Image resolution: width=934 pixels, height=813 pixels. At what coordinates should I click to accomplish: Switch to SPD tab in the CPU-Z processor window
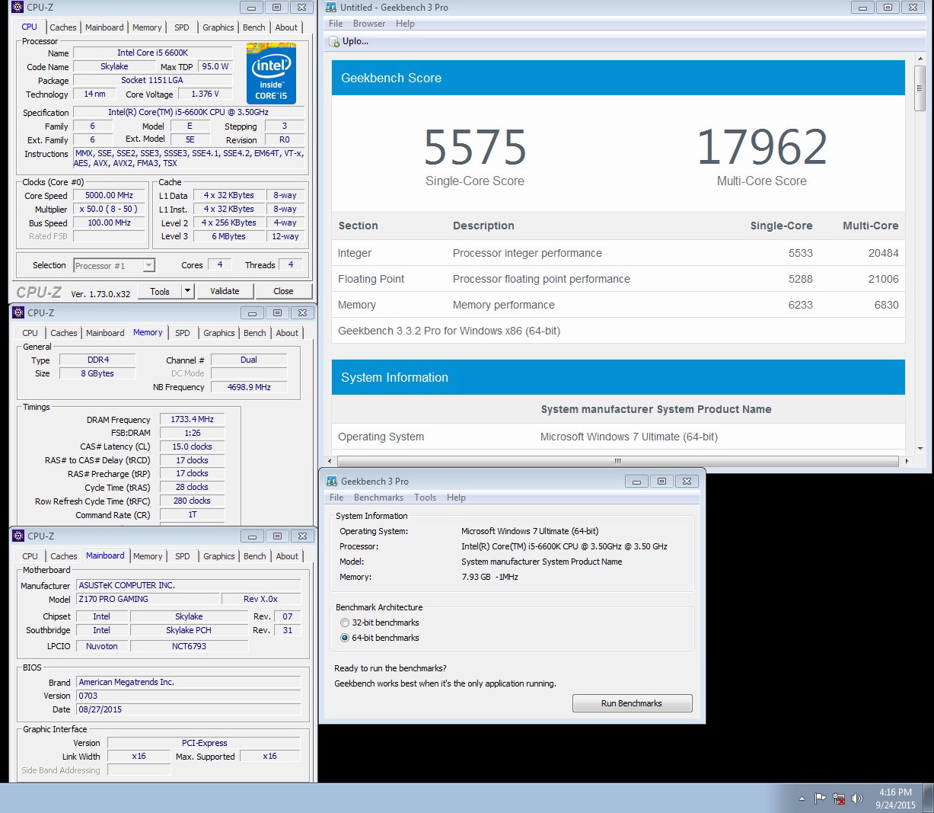point(181,27)
